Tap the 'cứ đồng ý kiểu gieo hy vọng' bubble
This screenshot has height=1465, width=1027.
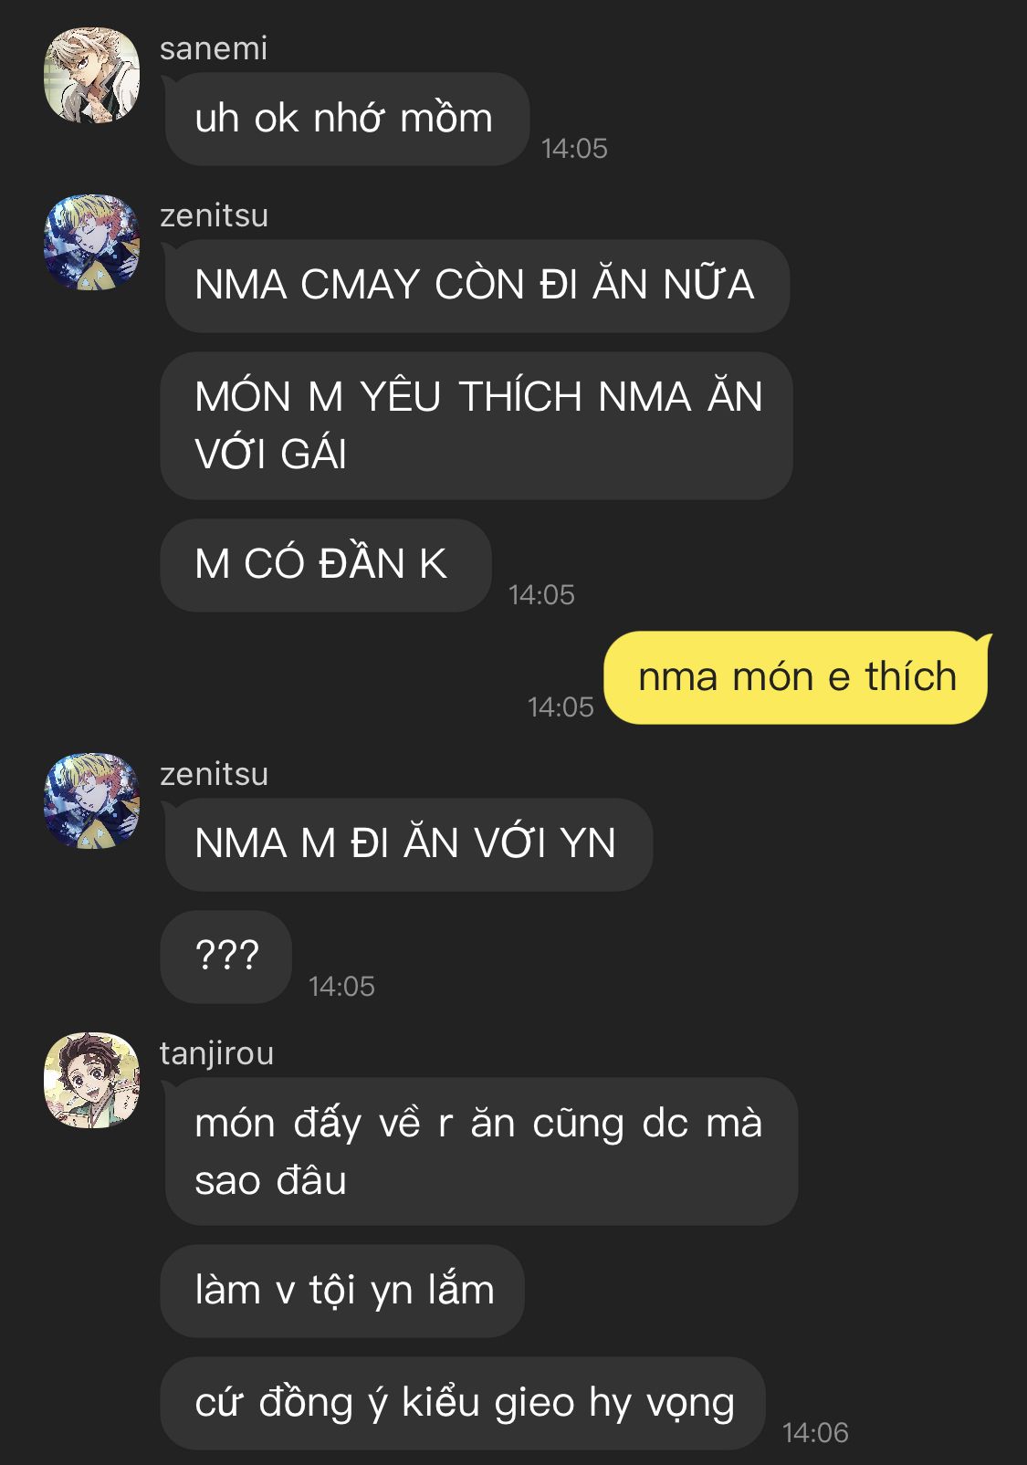coord(463,1403)
